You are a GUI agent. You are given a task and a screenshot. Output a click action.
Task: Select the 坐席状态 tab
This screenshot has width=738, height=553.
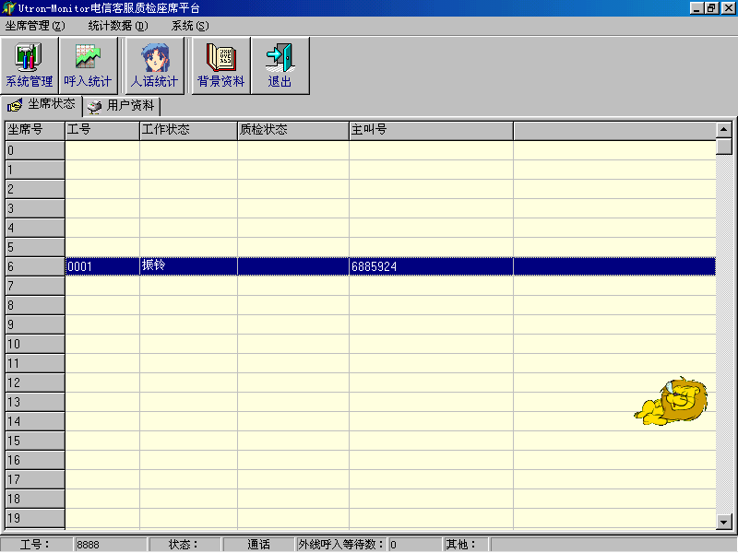coord(42,105)
